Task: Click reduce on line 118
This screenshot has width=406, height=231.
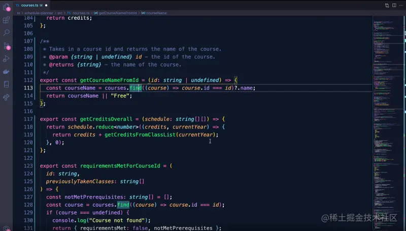Action: click(x=105, y=127)
